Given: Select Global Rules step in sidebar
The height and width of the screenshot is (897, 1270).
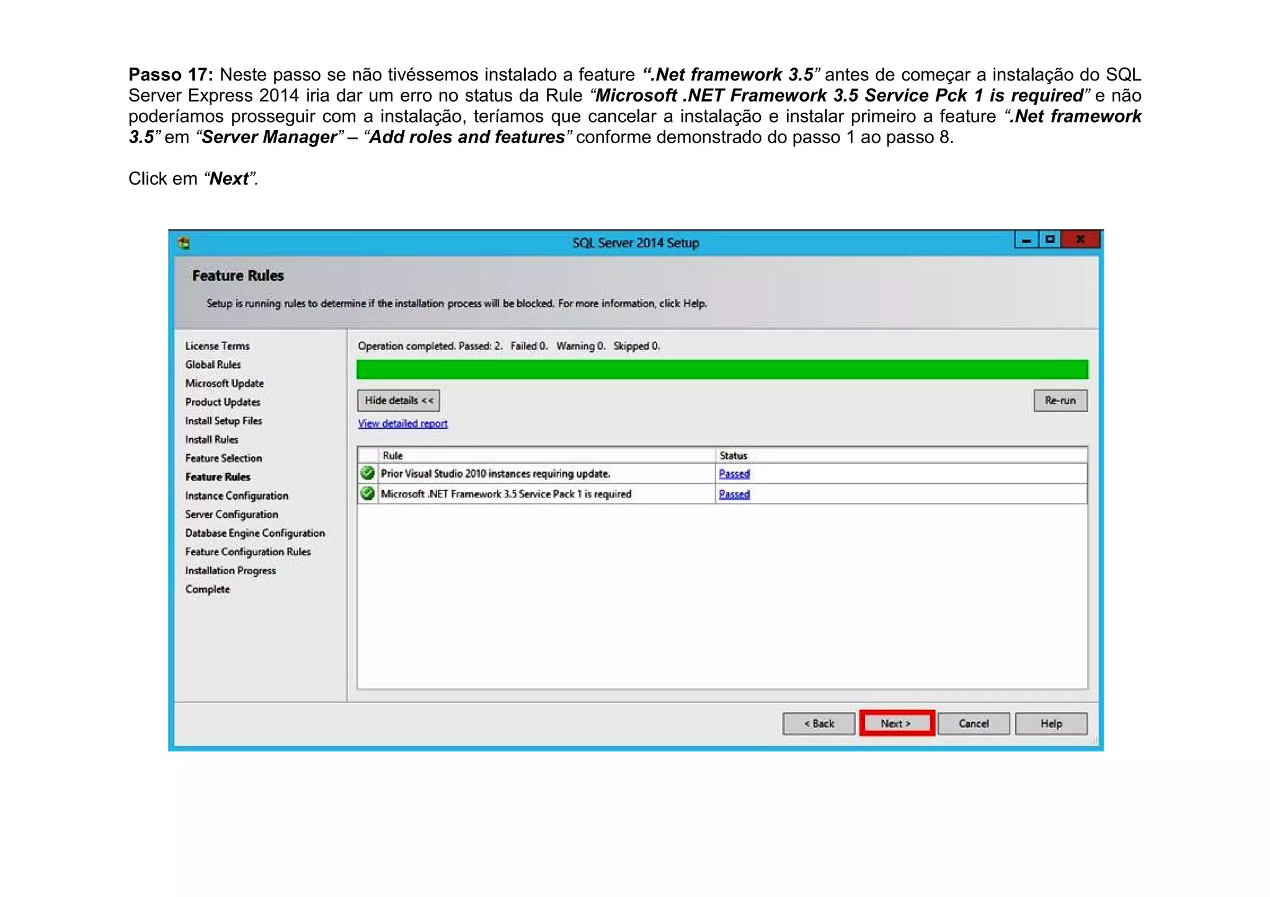Looking at the screenshot, I should click(x=213, y=365).
